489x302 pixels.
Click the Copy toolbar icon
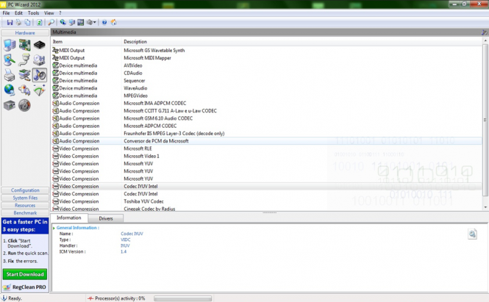point(28,22)
